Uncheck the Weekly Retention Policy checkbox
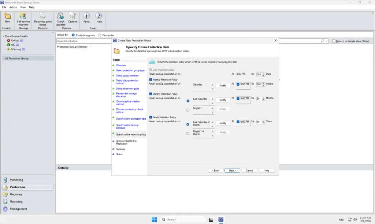 151,79
